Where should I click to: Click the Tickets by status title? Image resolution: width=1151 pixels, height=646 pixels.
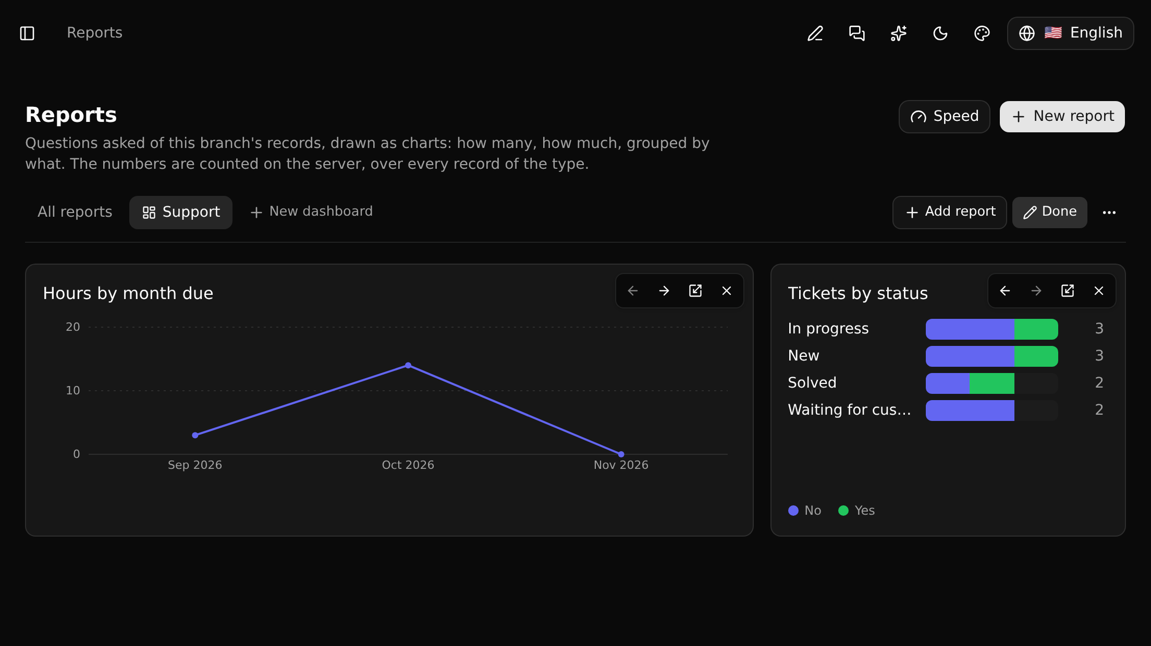[858, 293]
